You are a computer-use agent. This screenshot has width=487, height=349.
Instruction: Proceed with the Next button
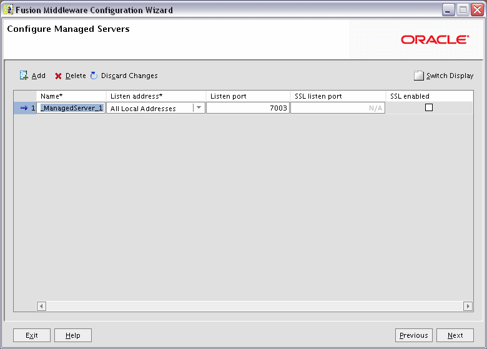click(x=455, y=335)
